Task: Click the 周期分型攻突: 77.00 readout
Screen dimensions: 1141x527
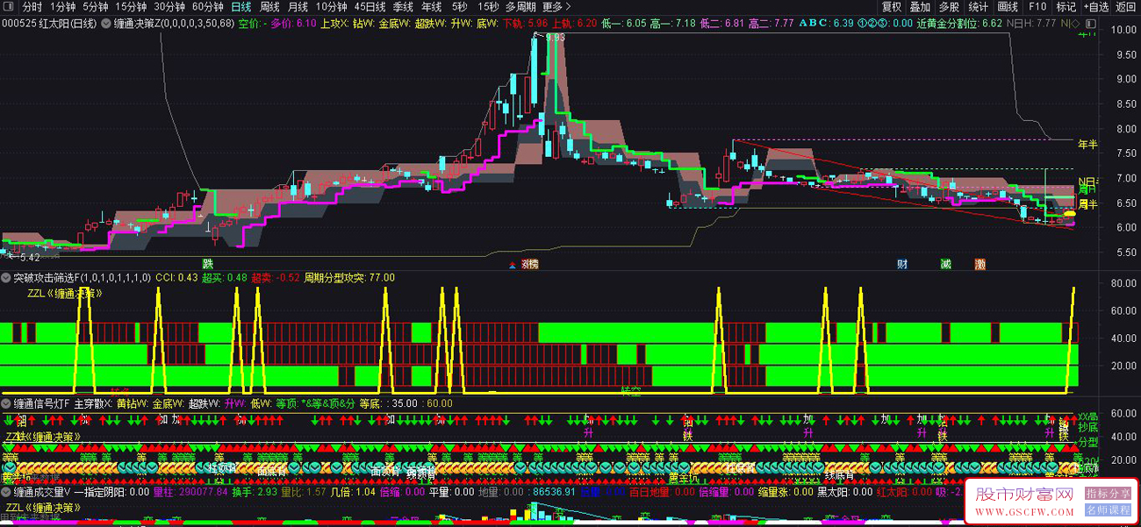Action: click(349, 278)
